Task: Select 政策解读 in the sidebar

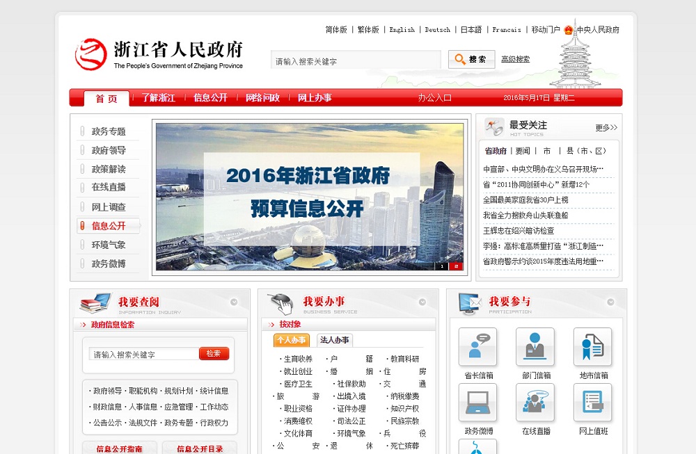Action: point(109,169)
